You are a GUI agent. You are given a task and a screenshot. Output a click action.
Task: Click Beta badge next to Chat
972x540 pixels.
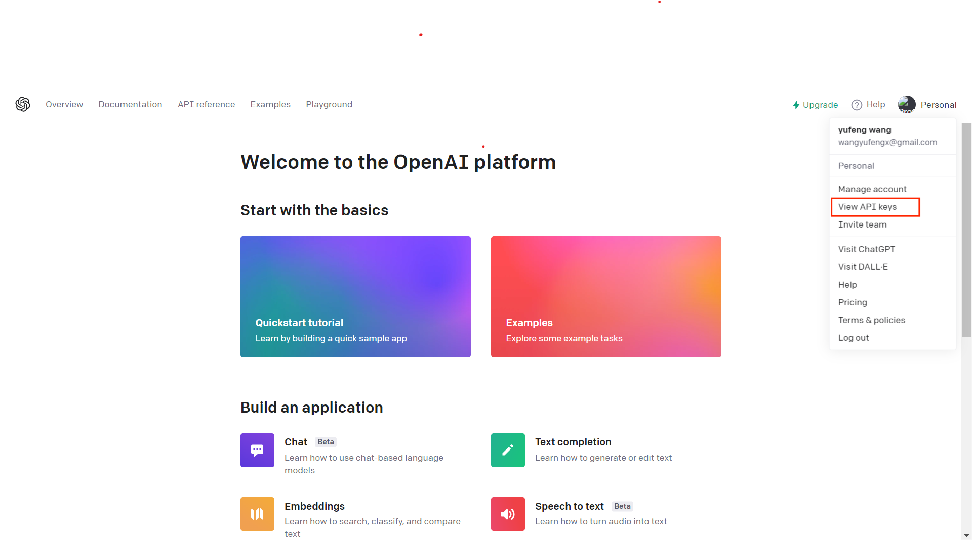coord(326,442)
